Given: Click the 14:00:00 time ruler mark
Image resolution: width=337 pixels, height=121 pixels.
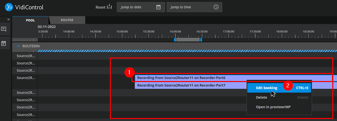Looking at the screenshot, I should [x=69, y=31].
